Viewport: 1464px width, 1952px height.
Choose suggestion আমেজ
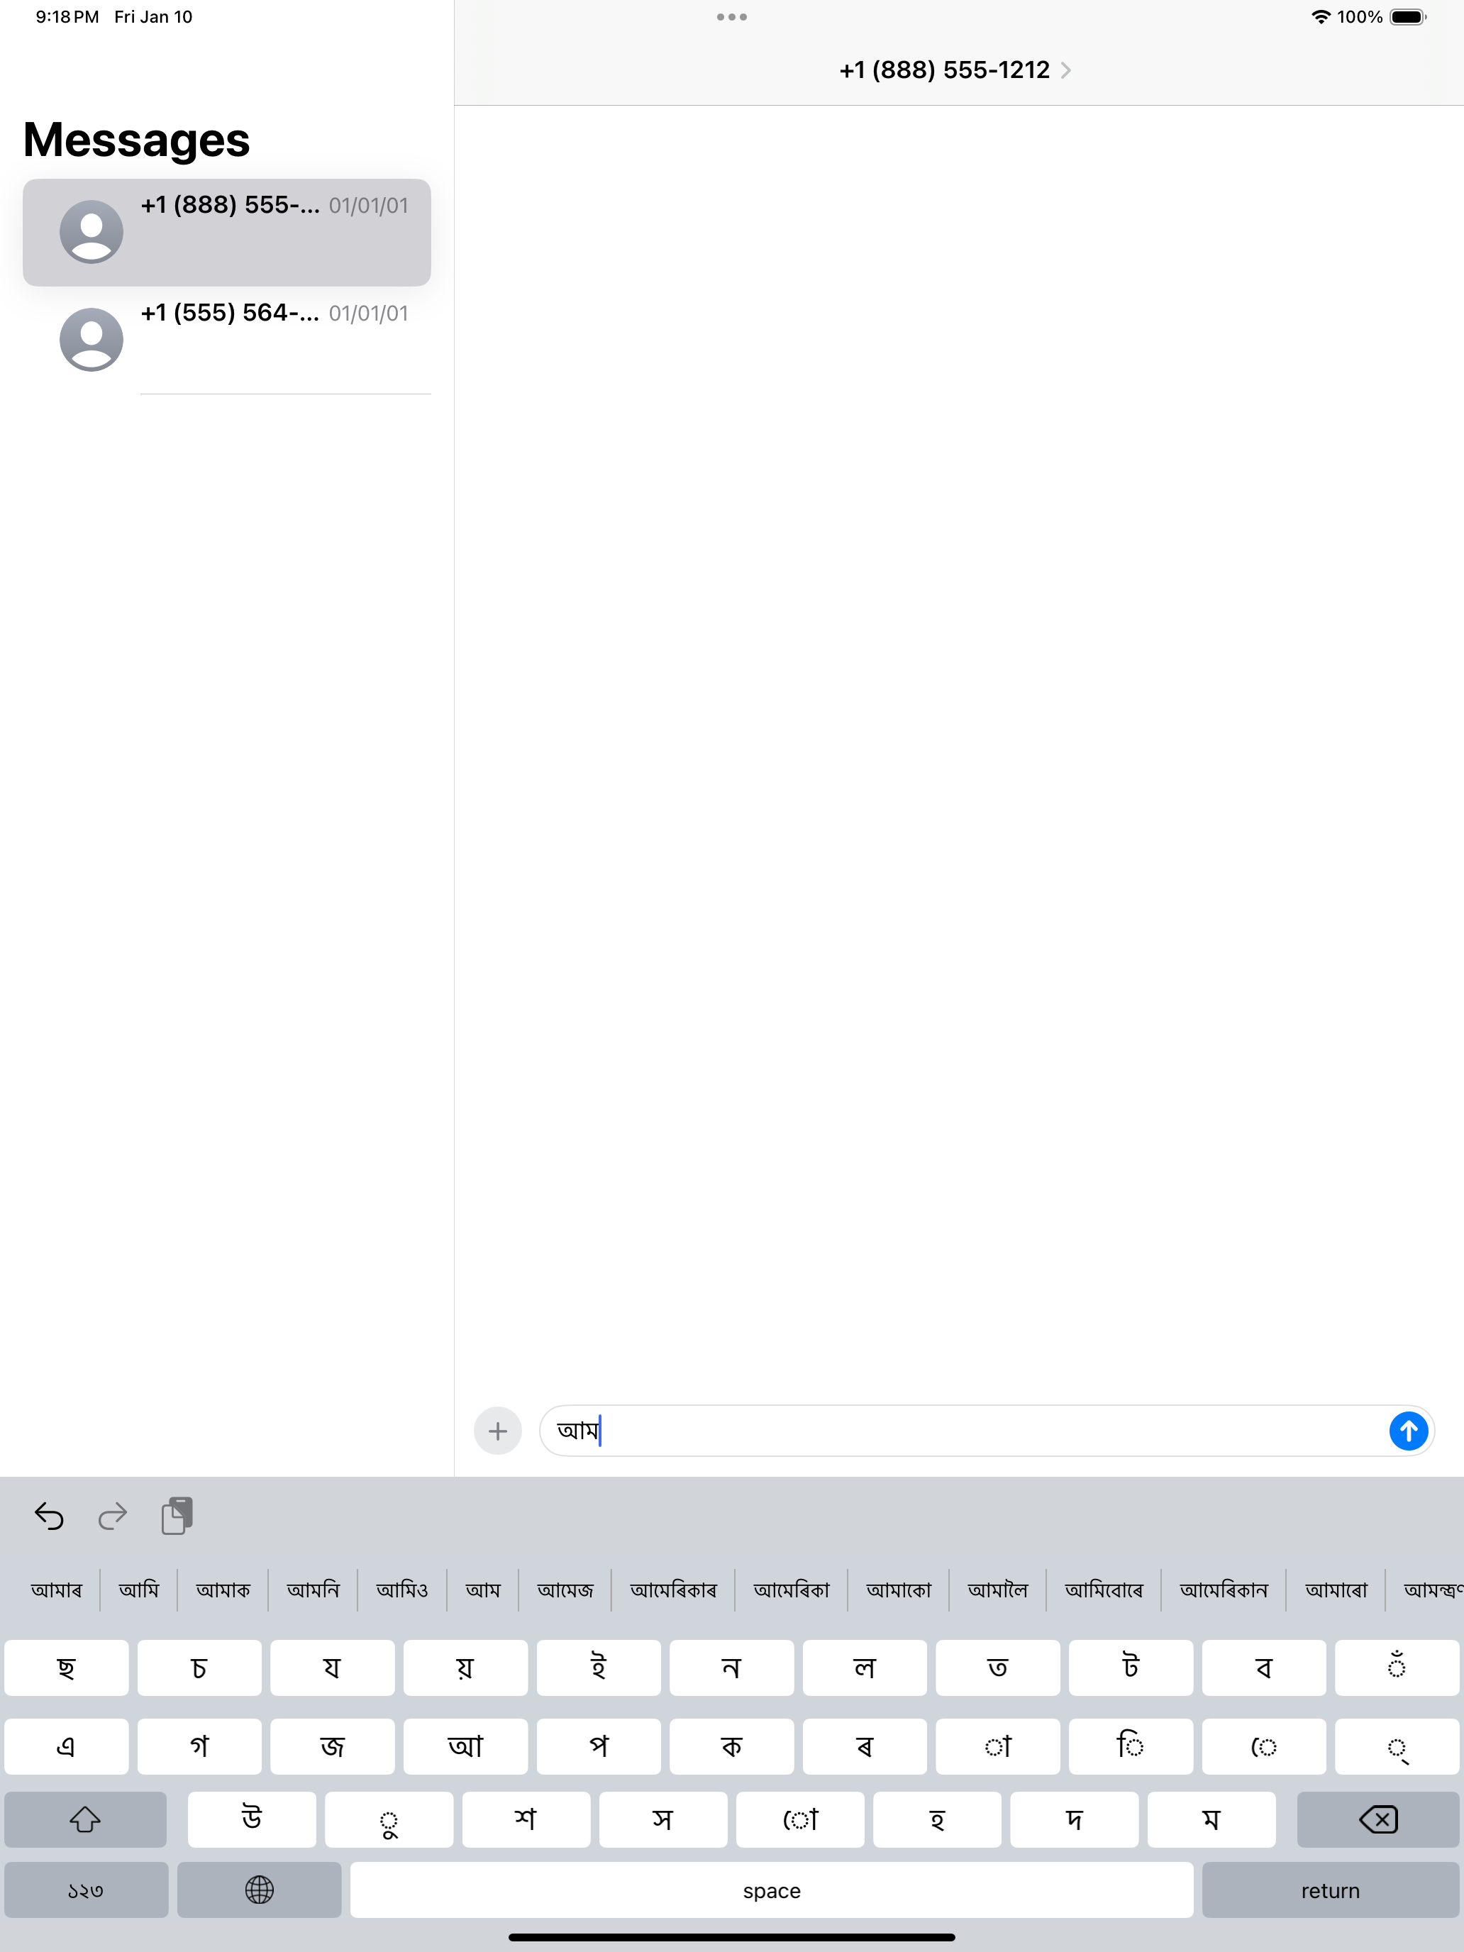pos(565,1590)
